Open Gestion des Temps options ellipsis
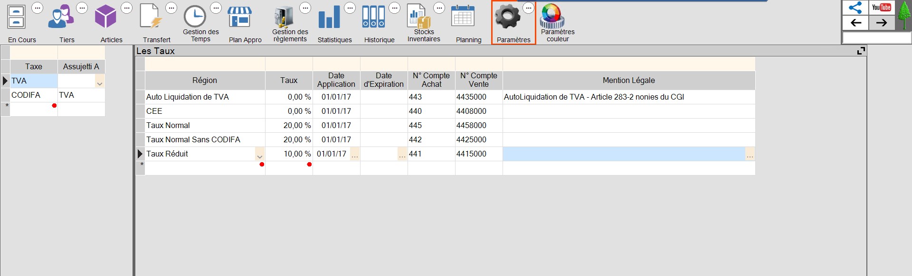912x276 pixels. point(216,8)
